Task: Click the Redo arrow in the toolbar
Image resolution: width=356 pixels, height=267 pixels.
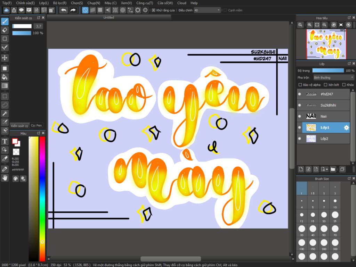Action: (73, 10)
